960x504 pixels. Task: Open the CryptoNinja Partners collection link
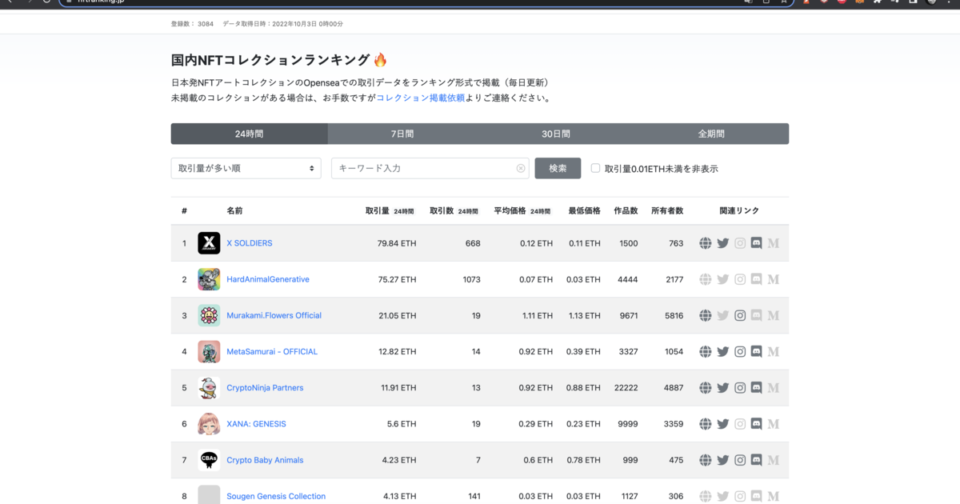265,388
